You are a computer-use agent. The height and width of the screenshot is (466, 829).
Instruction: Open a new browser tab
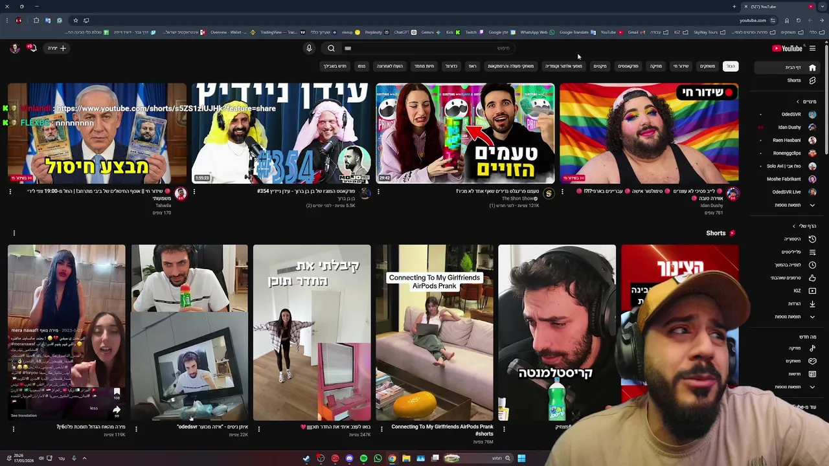(734, 6)
